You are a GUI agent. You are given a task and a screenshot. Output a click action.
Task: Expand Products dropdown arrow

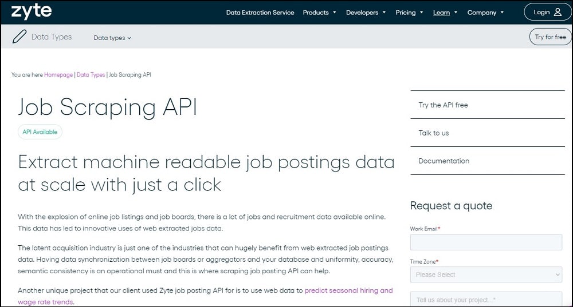(x=335, y=13)
